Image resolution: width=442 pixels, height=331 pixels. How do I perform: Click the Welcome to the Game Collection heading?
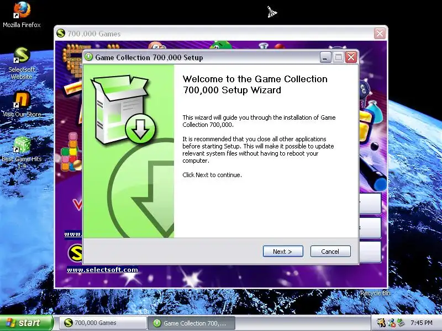pos(255,84)
